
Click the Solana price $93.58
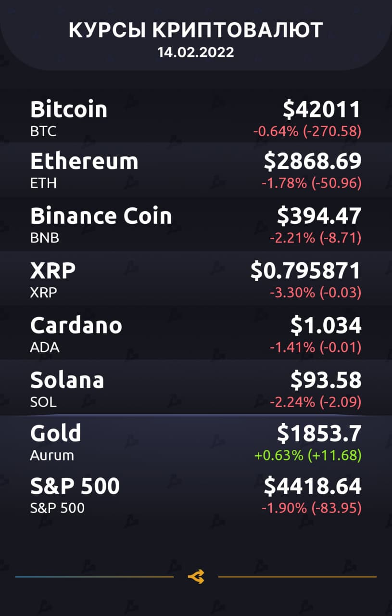point(326,381)
